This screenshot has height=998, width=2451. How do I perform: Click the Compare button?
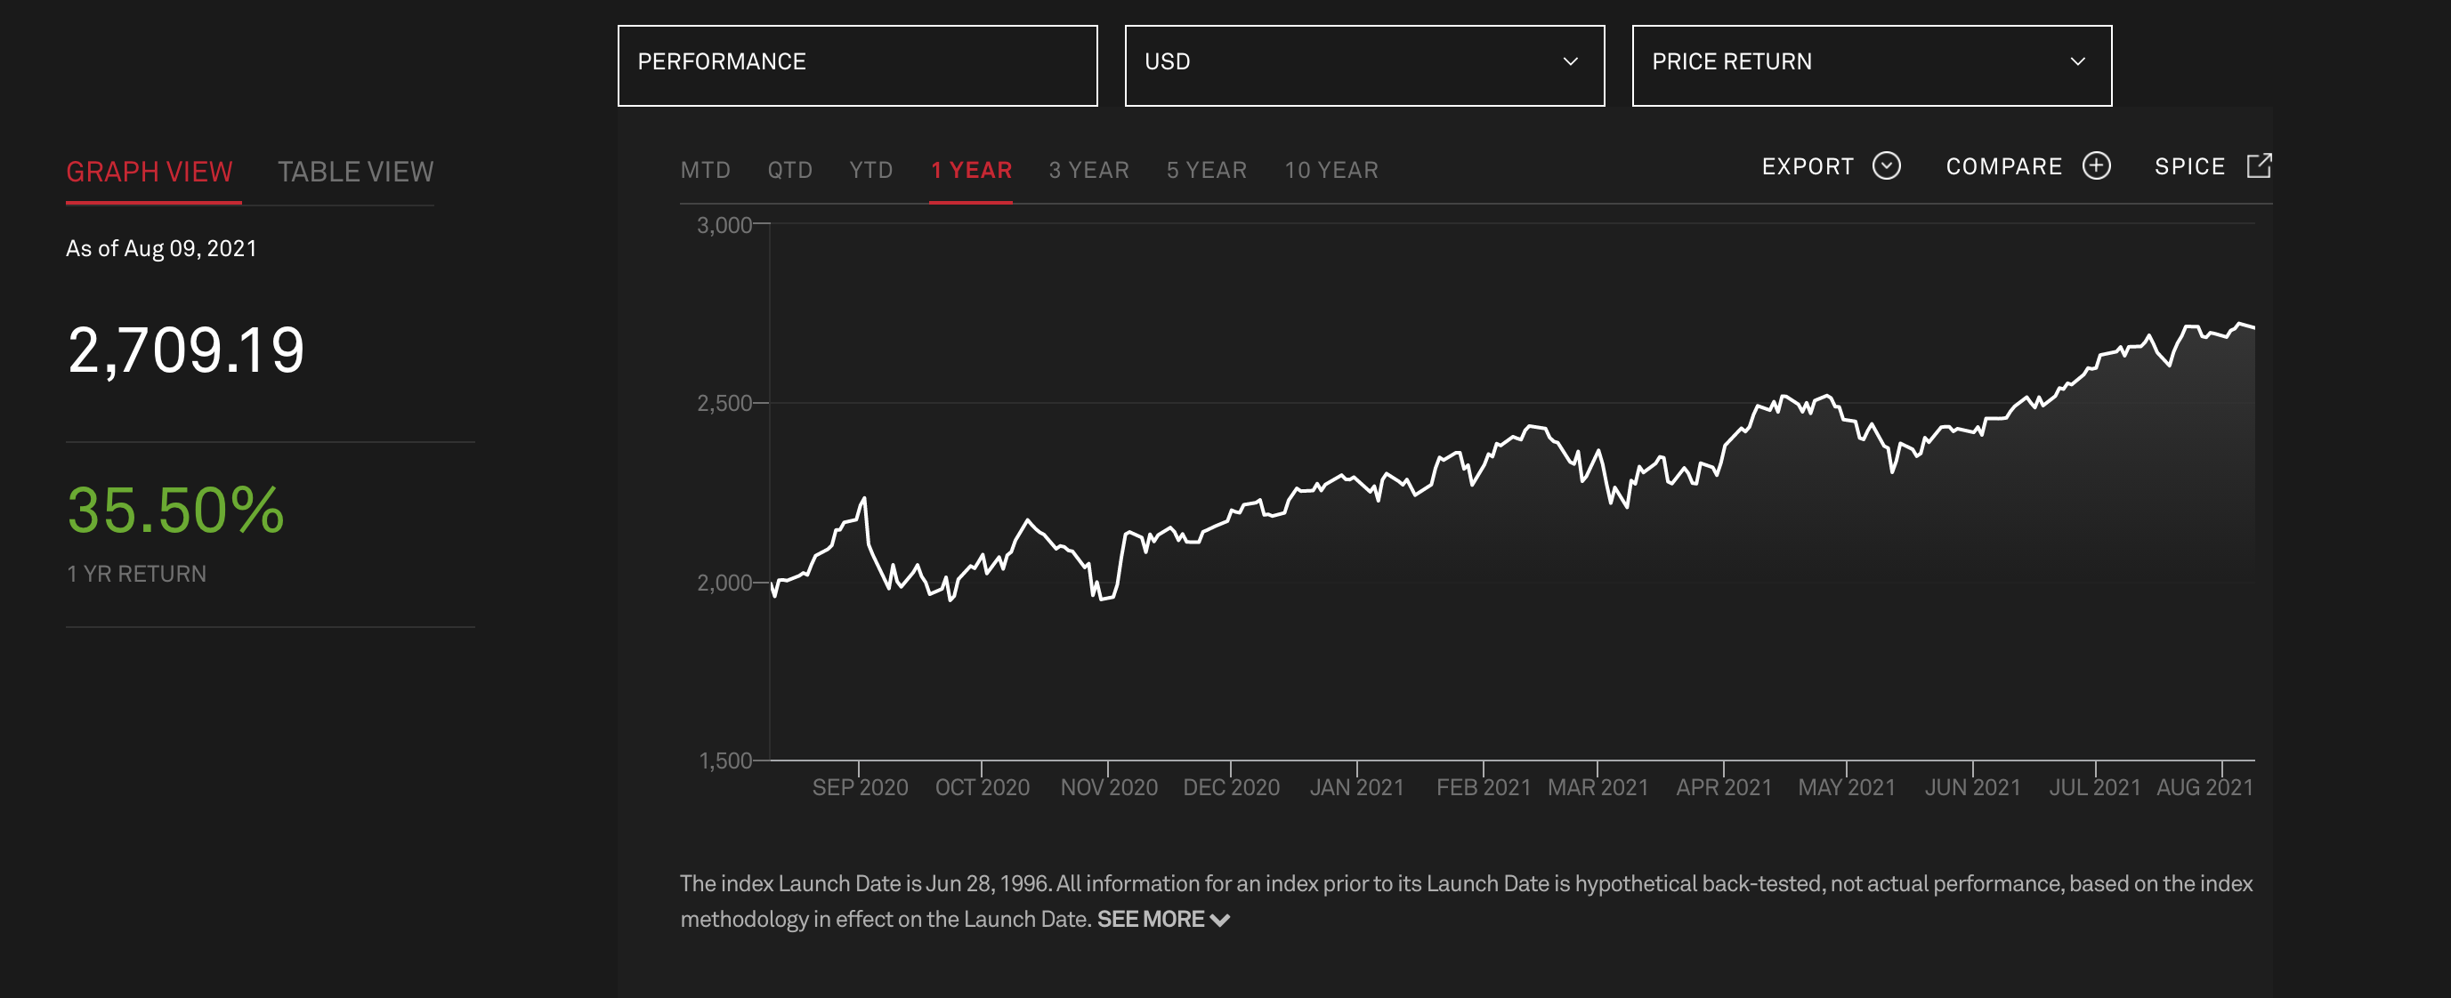point(2005,165)
